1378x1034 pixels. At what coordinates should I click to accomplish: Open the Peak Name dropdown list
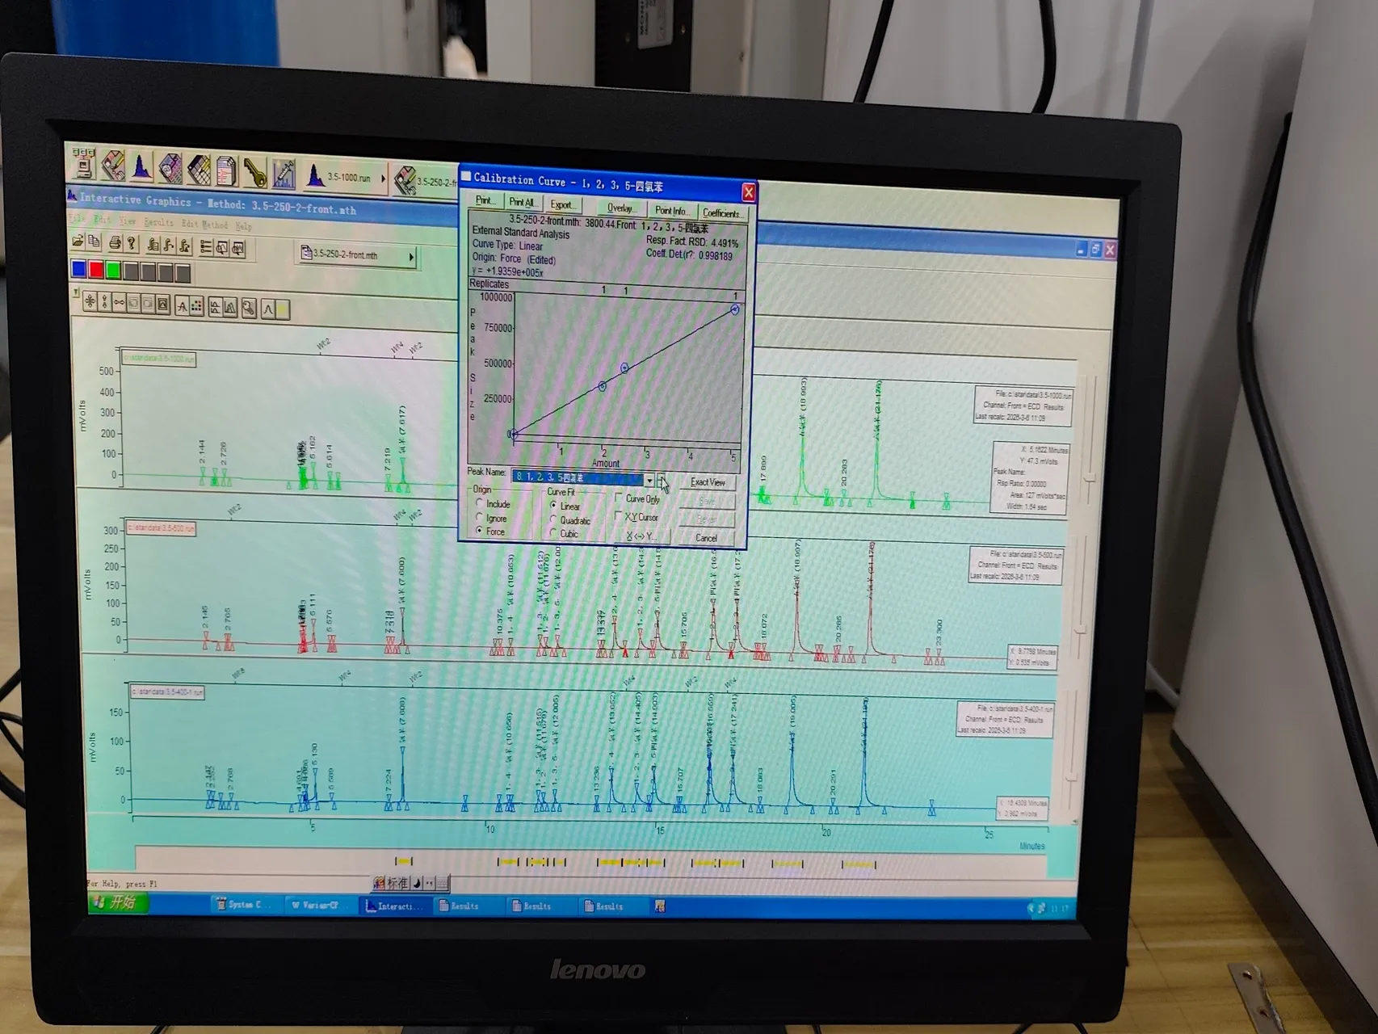click(649, 480)
